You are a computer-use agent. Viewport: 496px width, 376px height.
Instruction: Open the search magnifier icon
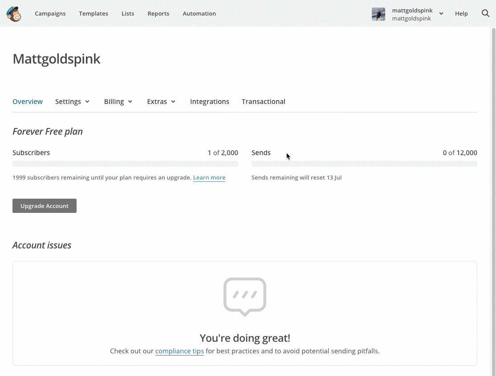[x=485, y=13]
